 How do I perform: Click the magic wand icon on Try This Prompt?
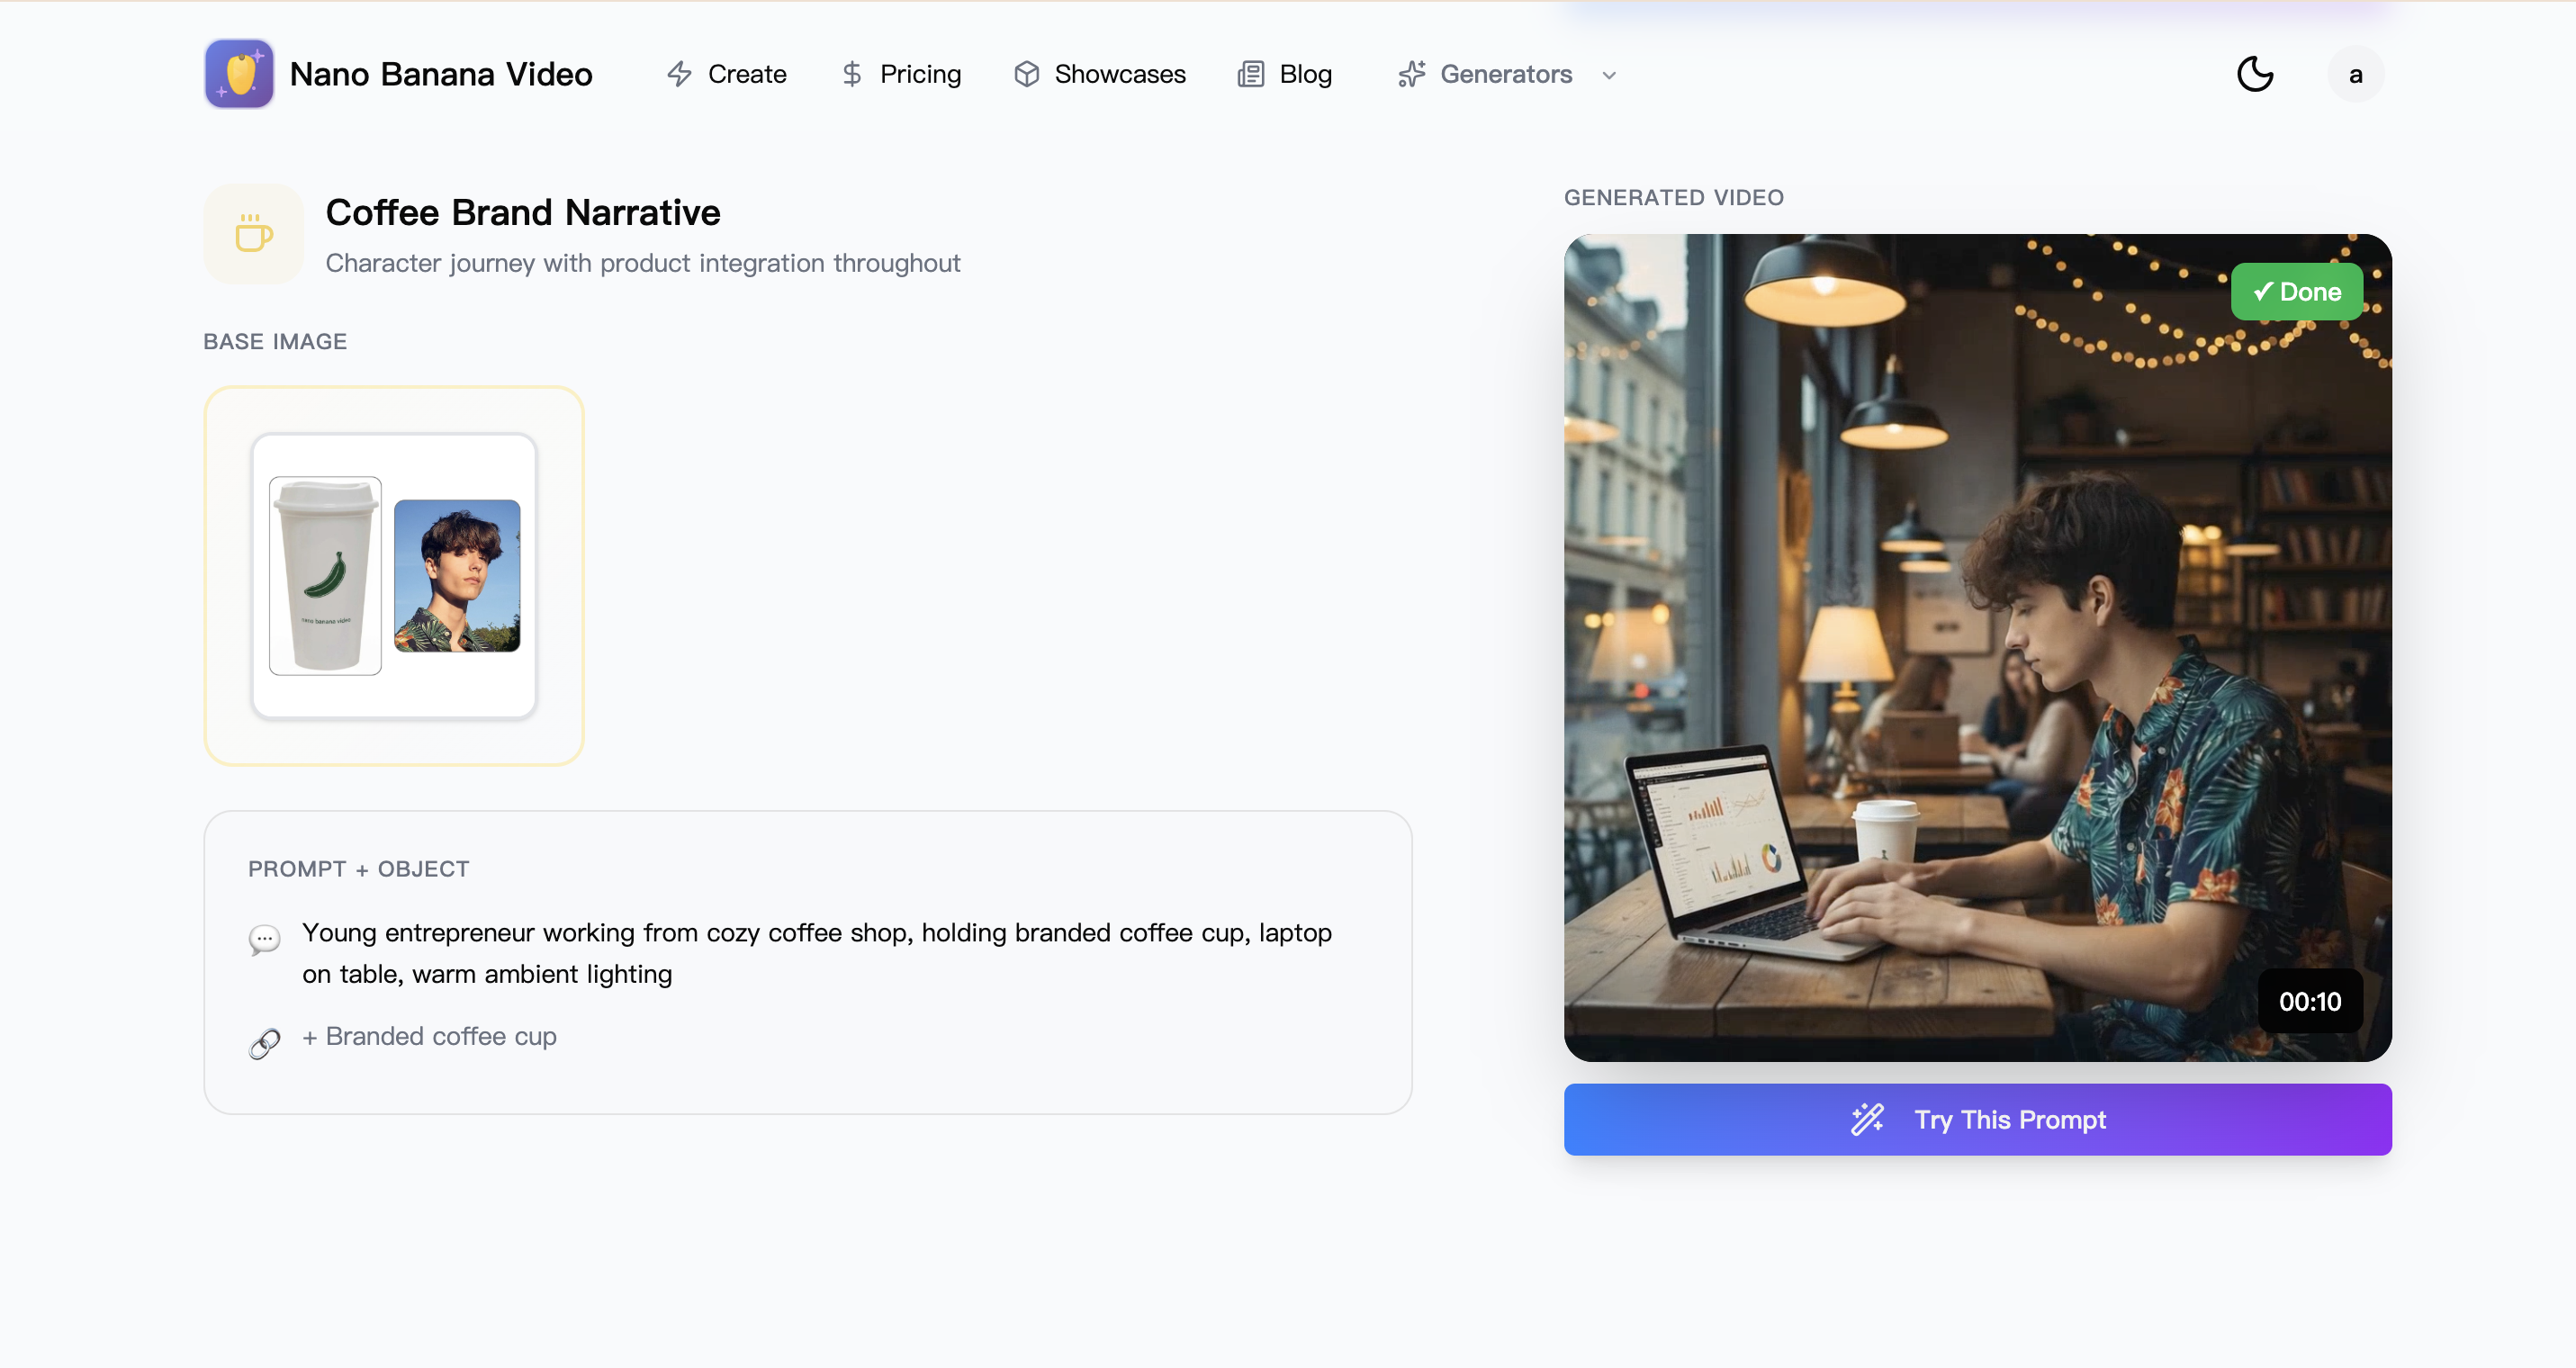(1868, 1119)
